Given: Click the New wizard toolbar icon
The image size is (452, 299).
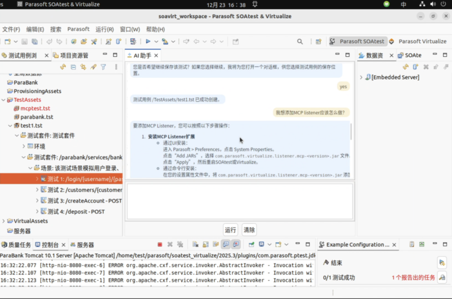Looking at the screenshot, I should [8, 41].
